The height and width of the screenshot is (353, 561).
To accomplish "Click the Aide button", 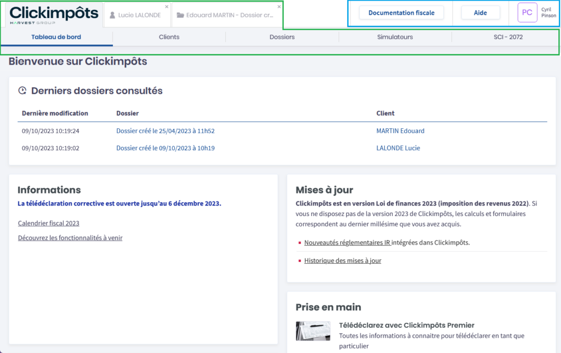I will pos(480,13).
